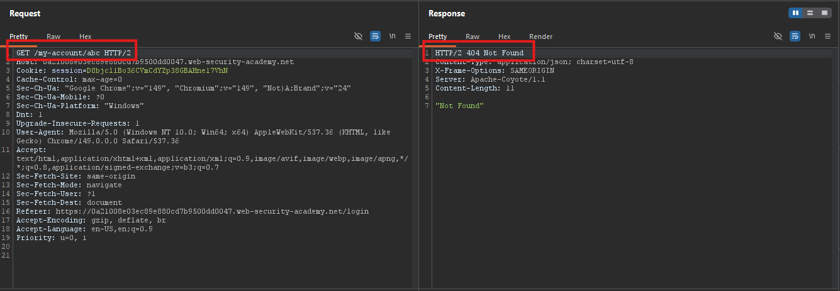
Task: Click the GET /my-account/abc request line
Action: [74, 53]
